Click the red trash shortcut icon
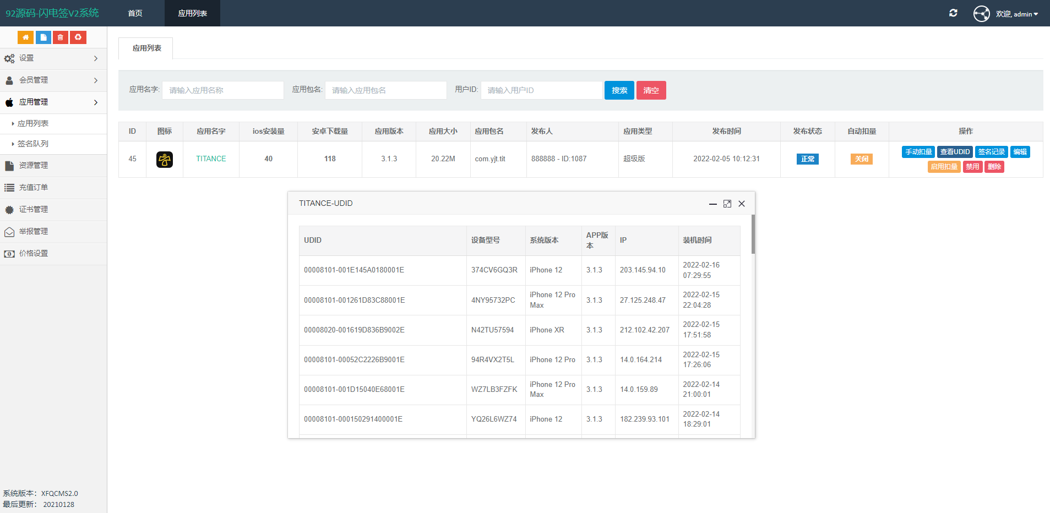The height and width of the screenshot is (513, 1050). pyautogui.click(x=61, y=37)
